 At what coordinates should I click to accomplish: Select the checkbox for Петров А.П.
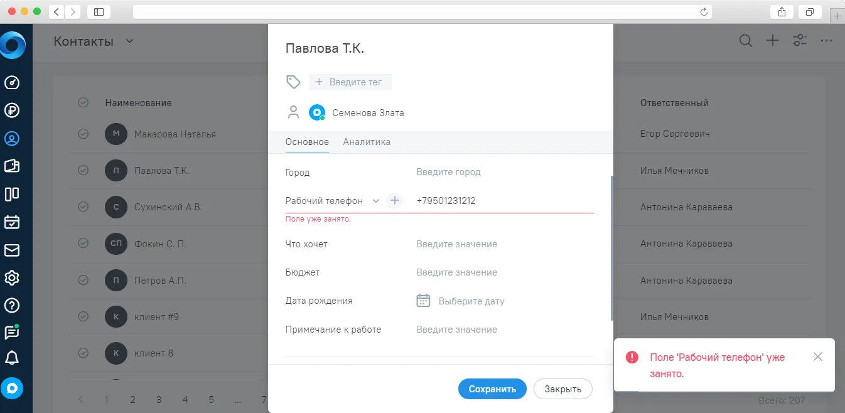point(83,280)
